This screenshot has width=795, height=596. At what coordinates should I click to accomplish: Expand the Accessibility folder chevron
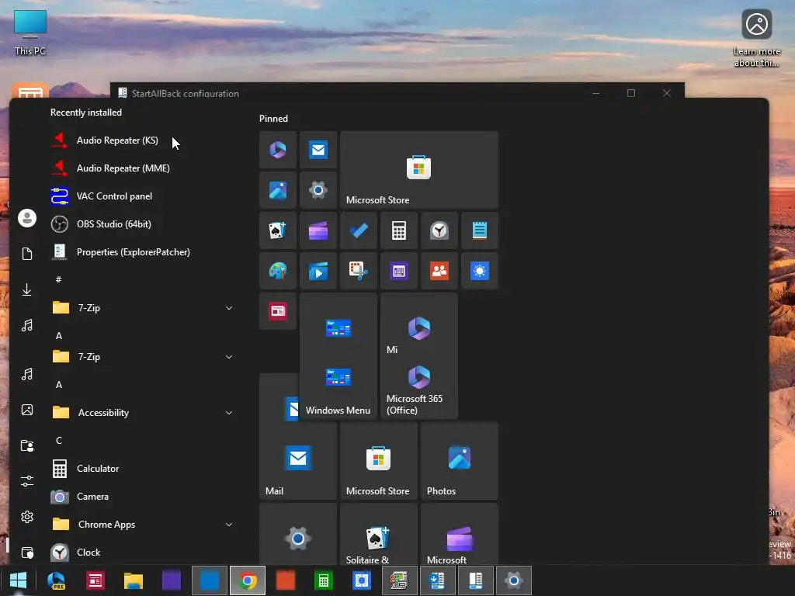pyautogui.click(x=229, y=413)
